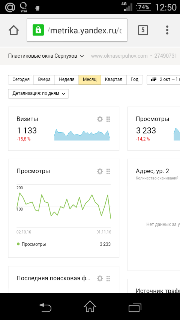
Task: Click drag handle on Визиты widget
Action: (x=108, y=119)
